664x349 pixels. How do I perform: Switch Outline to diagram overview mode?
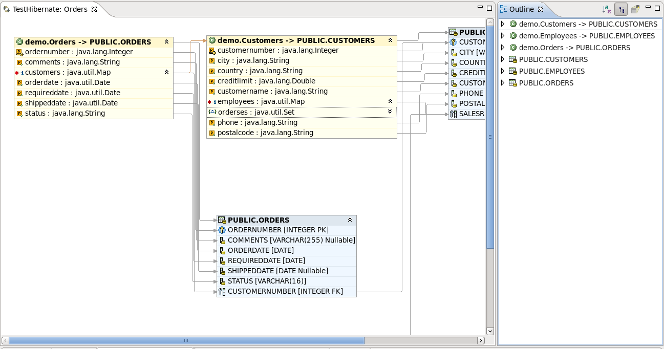click(635, 9)
